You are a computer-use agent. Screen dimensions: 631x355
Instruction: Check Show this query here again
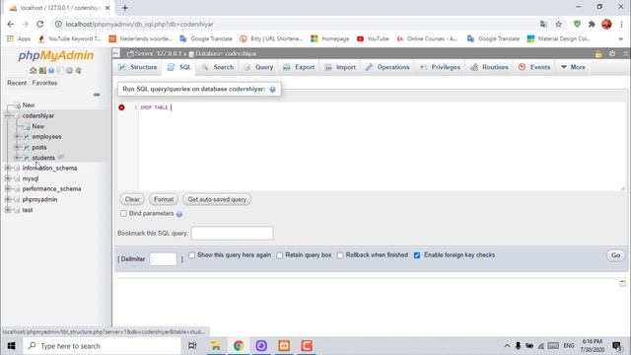click(x=192, y=255)
